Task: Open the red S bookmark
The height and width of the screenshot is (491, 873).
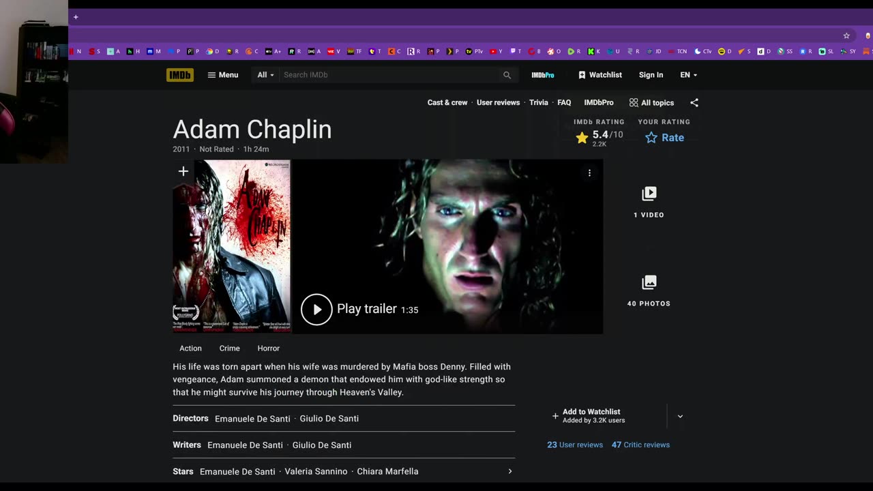Action: [x=95, y=51]
